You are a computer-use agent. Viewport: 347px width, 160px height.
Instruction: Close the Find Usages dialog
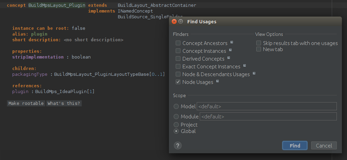pos(174,22)
